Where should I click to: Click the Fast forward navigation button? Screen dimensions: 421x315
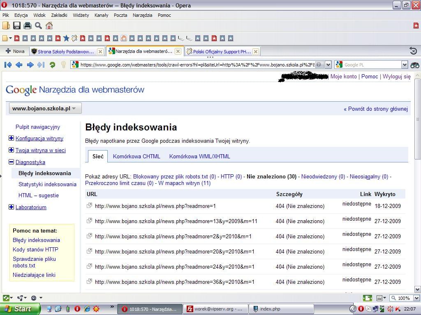click(x=41, y=65)
